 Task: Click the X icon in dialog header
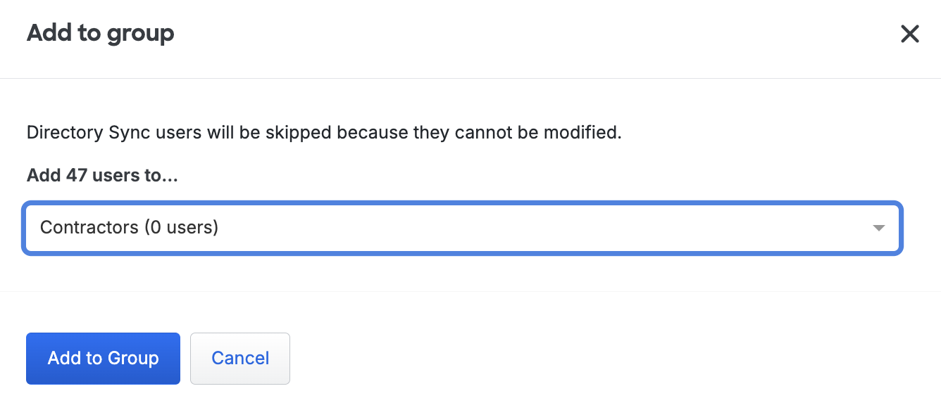point(910,34)
